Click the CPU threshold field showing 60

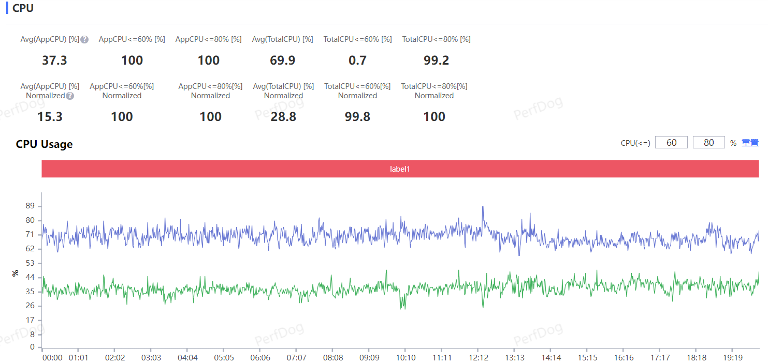(671, 143)
